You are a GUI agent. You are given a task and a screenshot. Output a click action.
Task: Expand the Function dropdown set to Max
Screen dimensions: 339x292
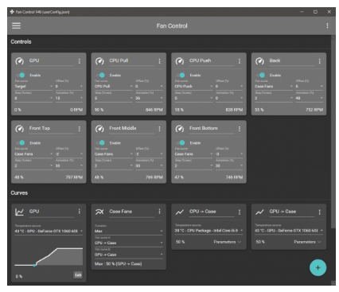coord(129,232)
